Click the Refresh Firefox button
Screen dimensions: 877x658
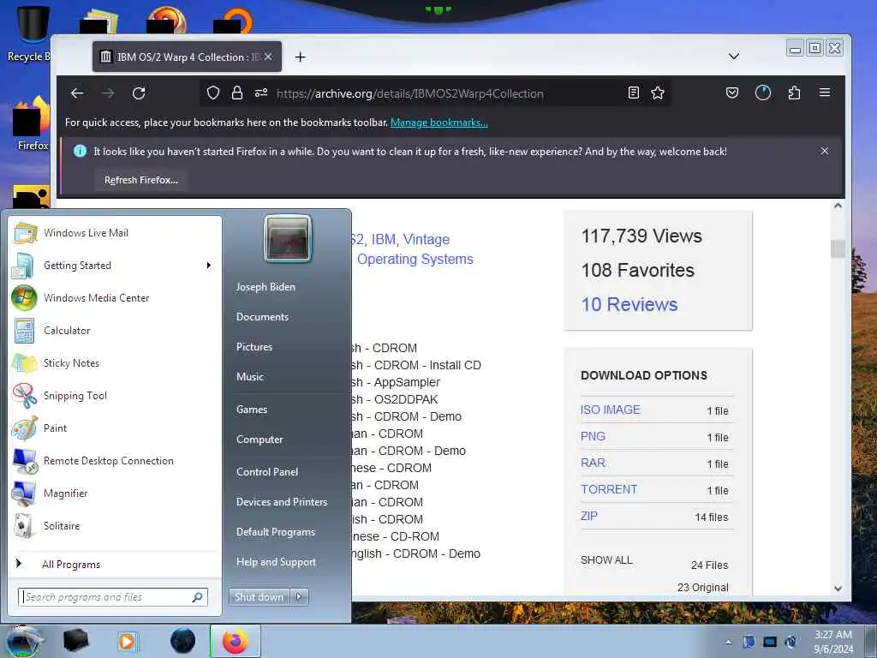point(141,180)
